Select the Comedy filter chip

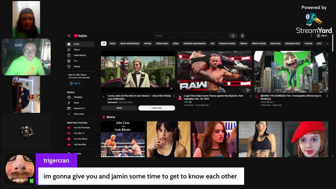pyautogui.click(x=308, y=44)
